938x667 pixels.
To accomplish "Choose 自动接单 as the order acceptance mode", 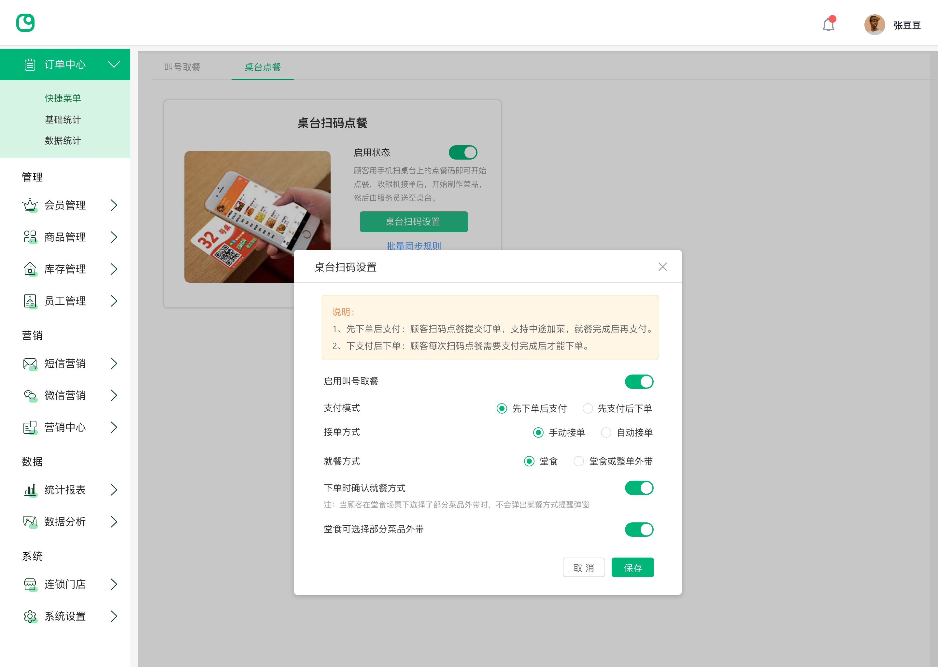I will (606, 433).
